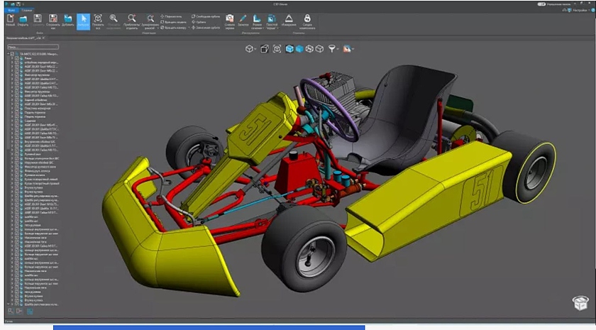Uncheck the Рама part visibility checkbox
Image resolution: width=596 pixels, height=330 pixels.
click(x=18, y=58)
